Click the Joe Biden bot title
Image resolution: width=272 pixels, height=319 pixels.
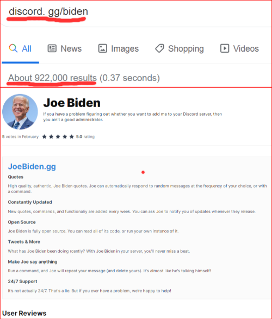coord(72,103)
